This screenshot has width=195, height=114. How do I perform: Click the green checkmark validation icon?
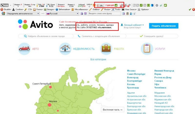[190, 9]
